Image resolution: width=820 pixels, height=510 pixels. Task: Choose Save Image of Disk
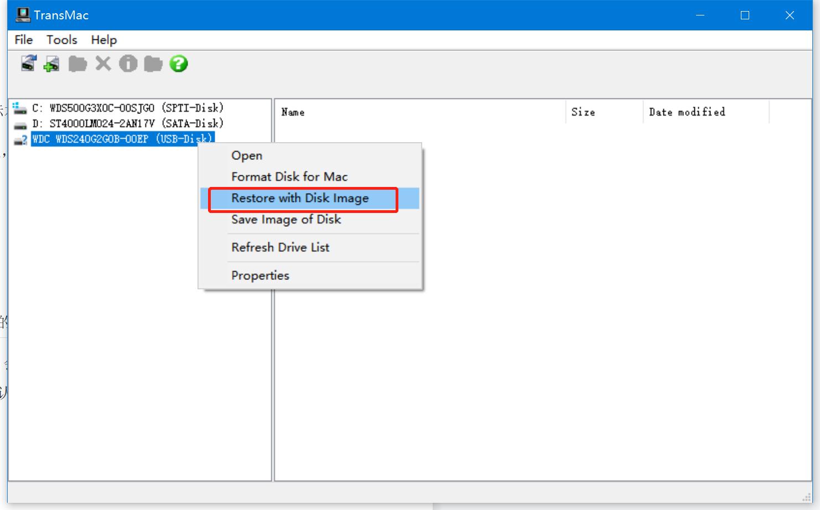tap(286, 220)
